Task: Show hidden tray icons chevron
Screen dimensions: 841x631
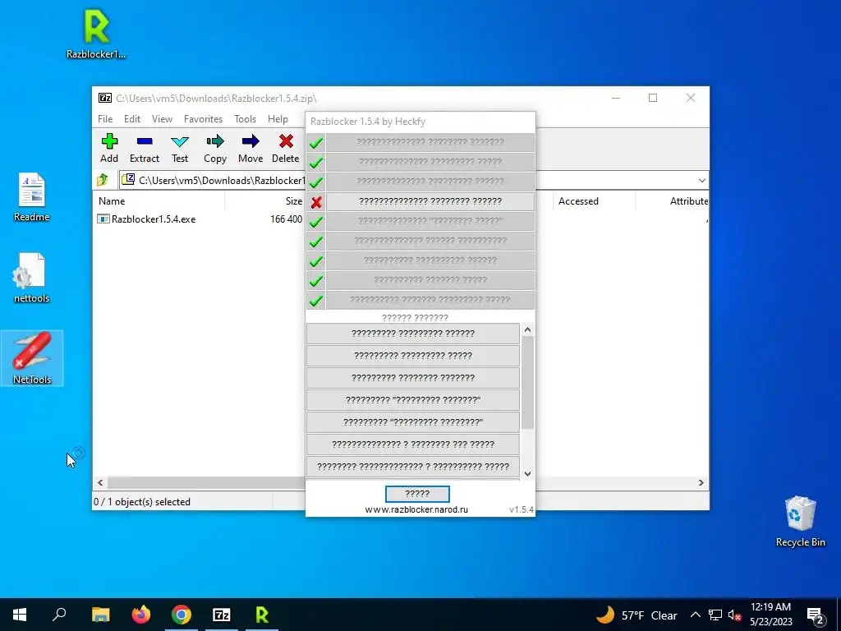Action: [695, 615]
